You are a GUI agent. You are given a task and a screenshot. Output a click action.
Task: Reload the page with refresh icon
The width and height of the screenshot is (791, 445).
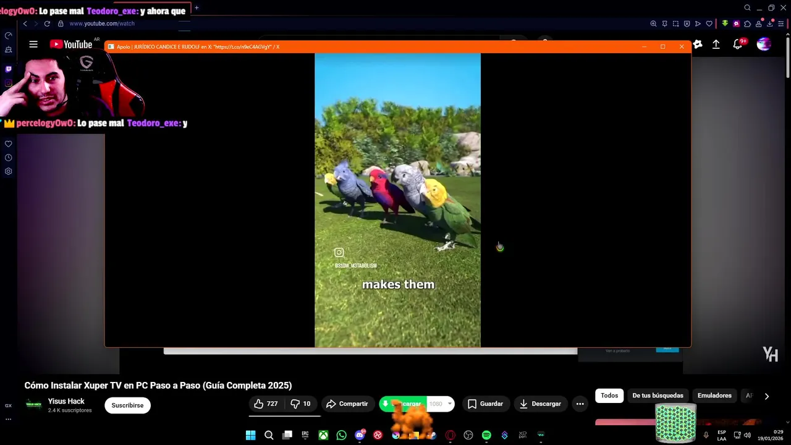pyautogui.click(x=47, y=23)
